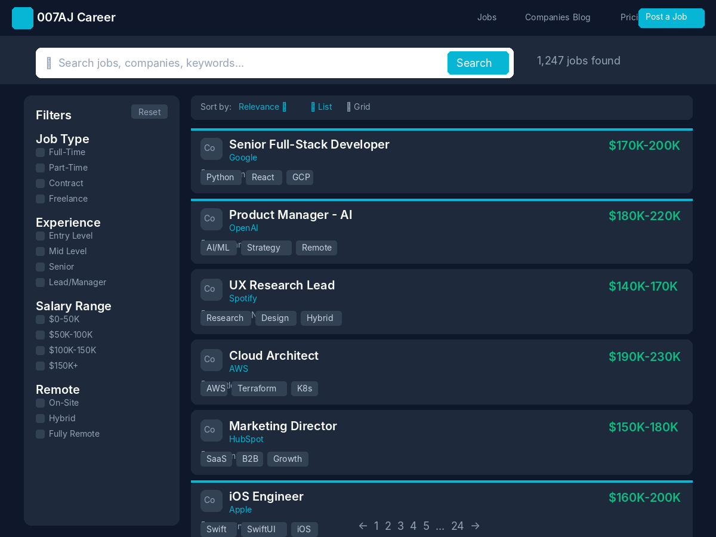Enable the Part-Time filter checkbox
Viewport: 716px width, 537px height.
(x=40, y=168)
